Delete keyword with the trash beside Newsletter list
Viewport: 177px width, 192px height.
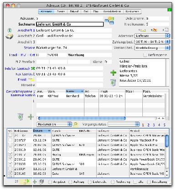pos(113,83)
